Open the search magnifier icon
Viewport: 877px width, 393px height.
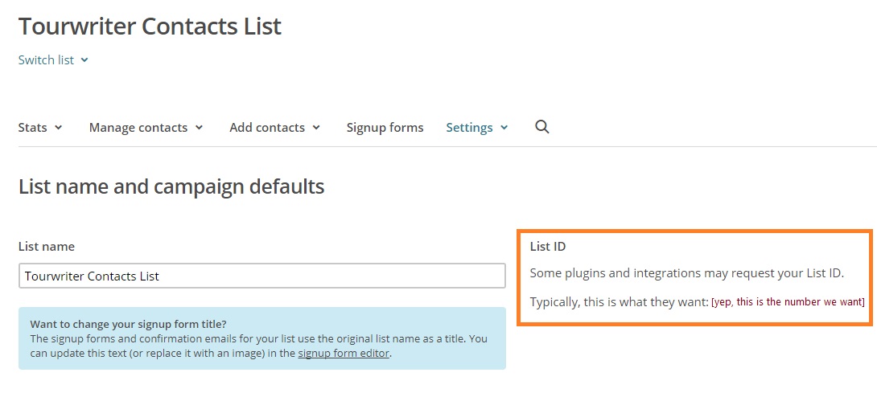pos(542,127)
